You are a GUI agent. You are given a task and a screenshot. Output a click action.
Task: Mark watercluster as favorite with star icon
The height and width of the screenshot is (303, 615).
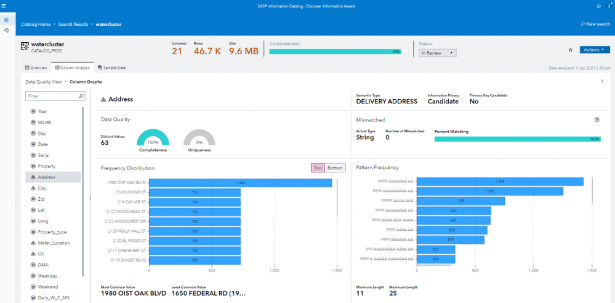click(571, 50)
